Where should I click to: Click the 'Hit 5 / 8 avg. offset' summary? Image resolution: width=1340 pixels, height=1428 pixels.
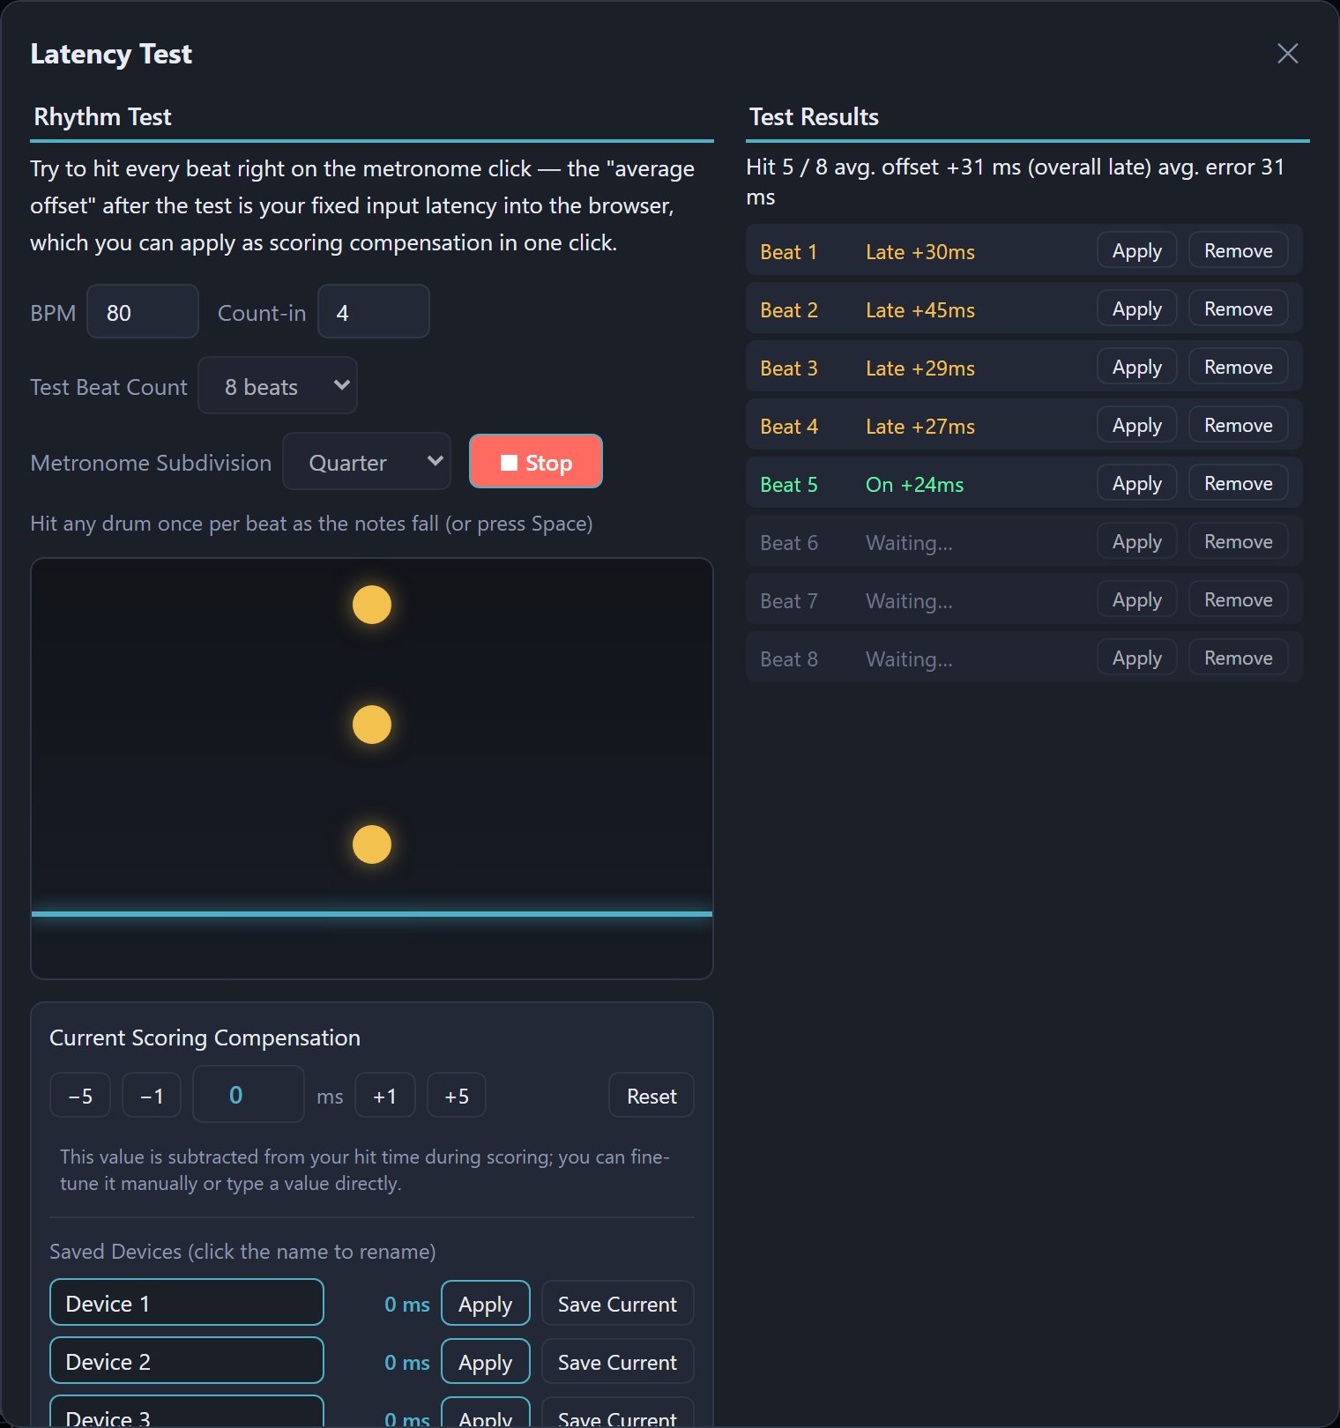1016,182
